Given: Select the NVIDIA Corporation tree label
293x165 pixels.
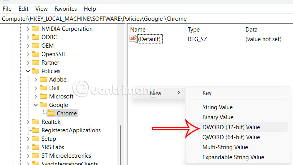Looking at the screenshot, I should click(67, 29).
